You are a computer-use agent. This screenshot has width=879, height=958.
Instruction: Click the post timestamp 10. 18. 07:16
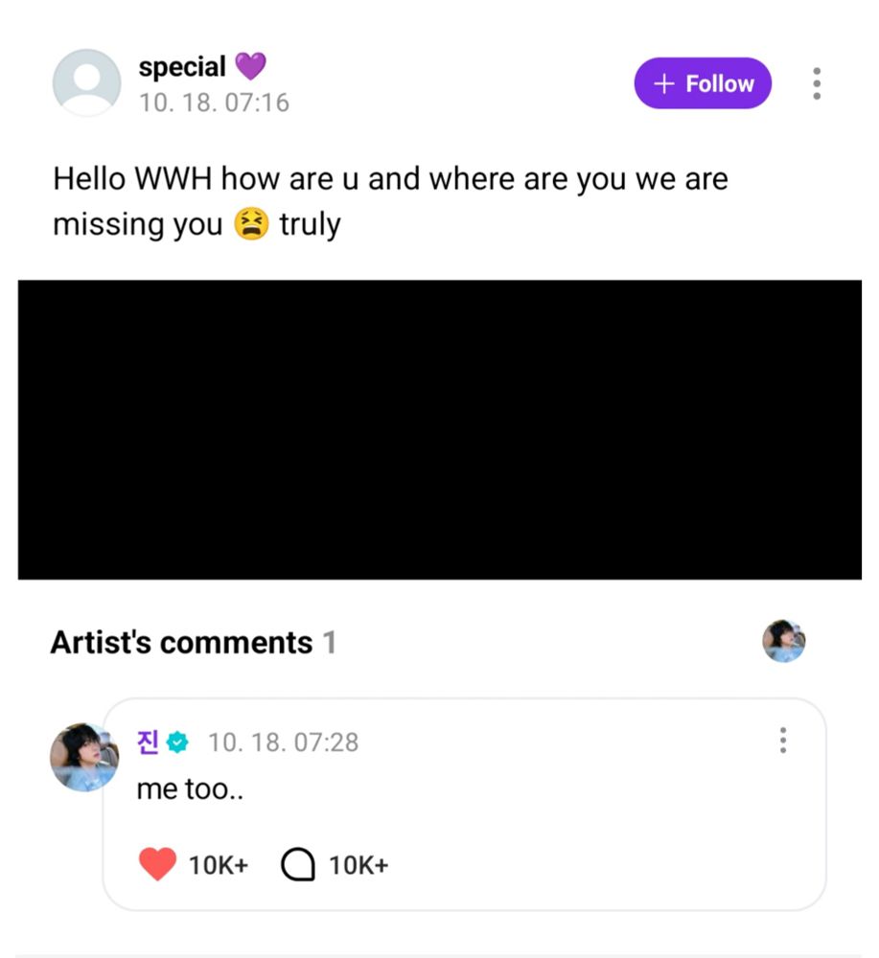pos(214,103)
